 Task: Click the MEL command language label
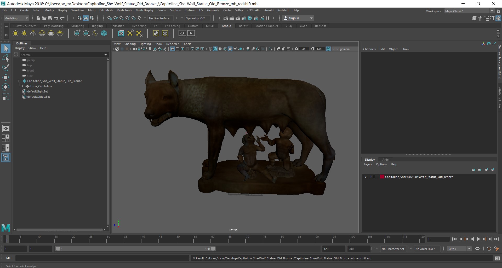(x=9, y=258)
